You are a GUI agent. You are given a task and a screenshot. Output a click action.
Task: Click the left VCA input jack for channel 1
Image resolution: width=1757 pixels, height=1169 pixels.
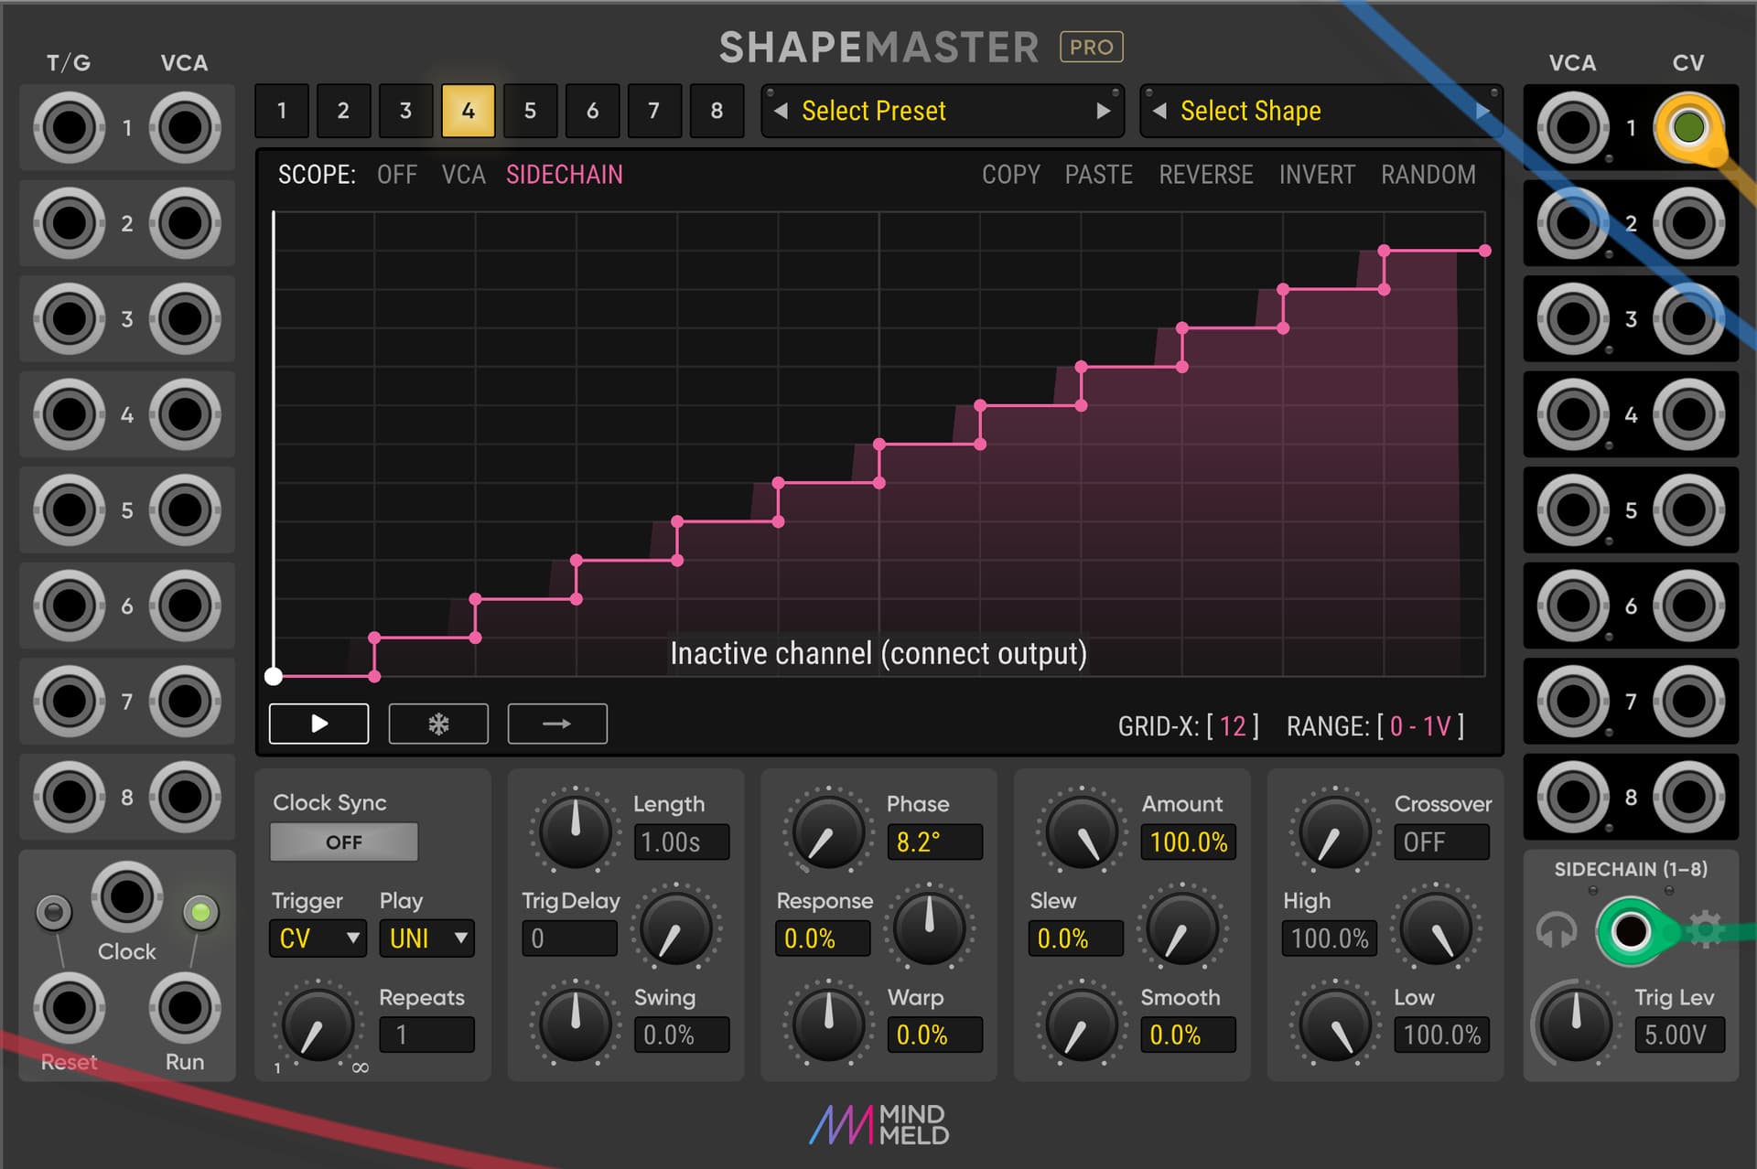pyautogui.click(x=184, y=127)
